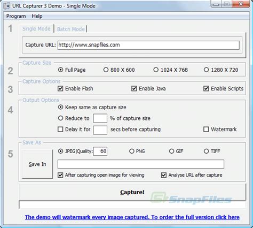Close the URL Capturer window
The height and width of the screenshot is (228, 253).
[241, 4]
